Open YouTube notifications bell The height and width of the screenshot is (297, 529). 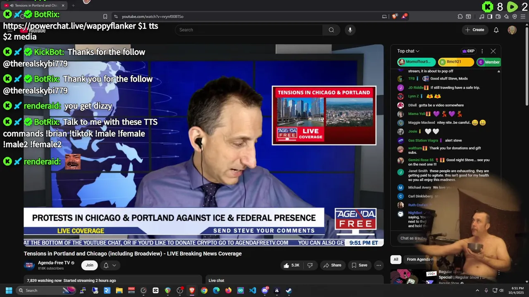(x=496, y=30)
